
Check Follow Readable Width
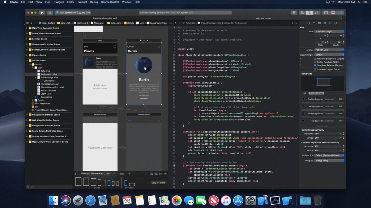315,62
